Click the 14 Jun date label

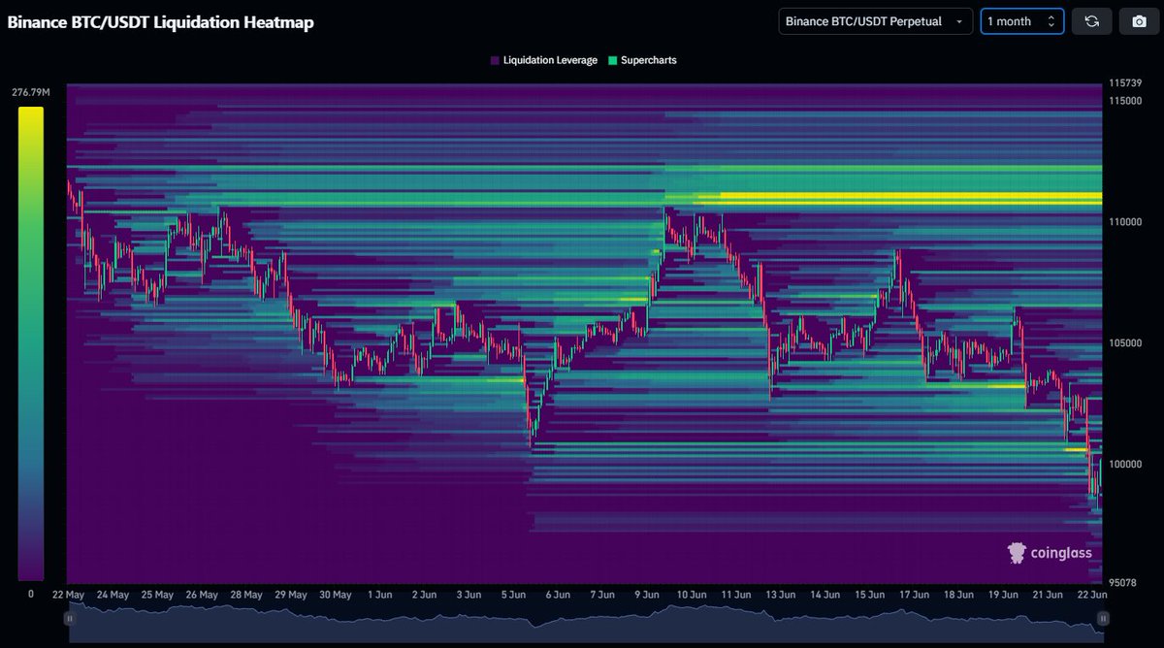tap(825, 595)
